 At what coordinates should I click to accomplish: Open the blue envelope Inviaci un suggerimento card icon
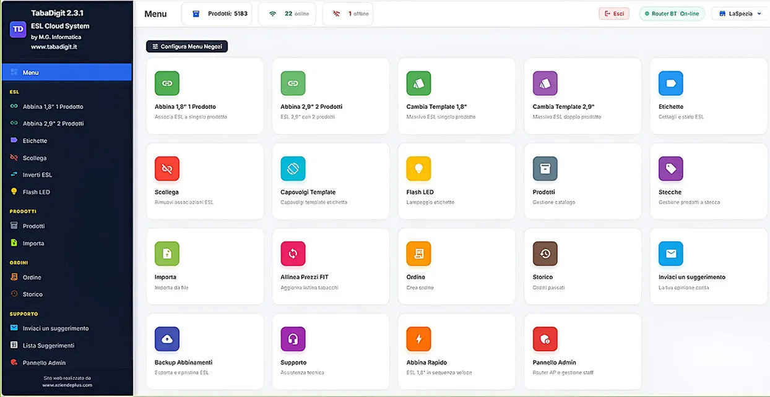point(671,254)
